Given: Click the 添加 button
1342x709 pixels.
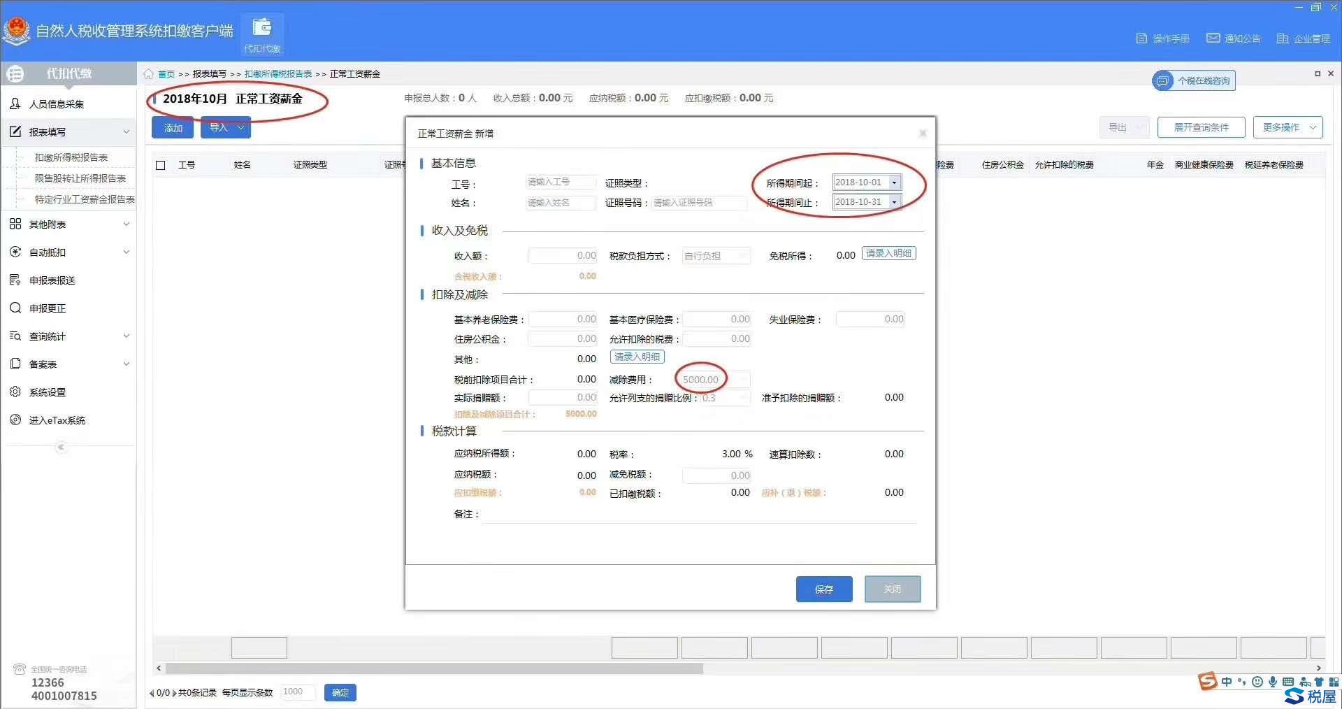Looking at the screenshot, I should pyautogui.click(x=173, y=128).
